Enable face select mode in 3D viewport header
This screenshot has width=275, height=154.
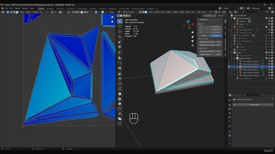(146, 12)
